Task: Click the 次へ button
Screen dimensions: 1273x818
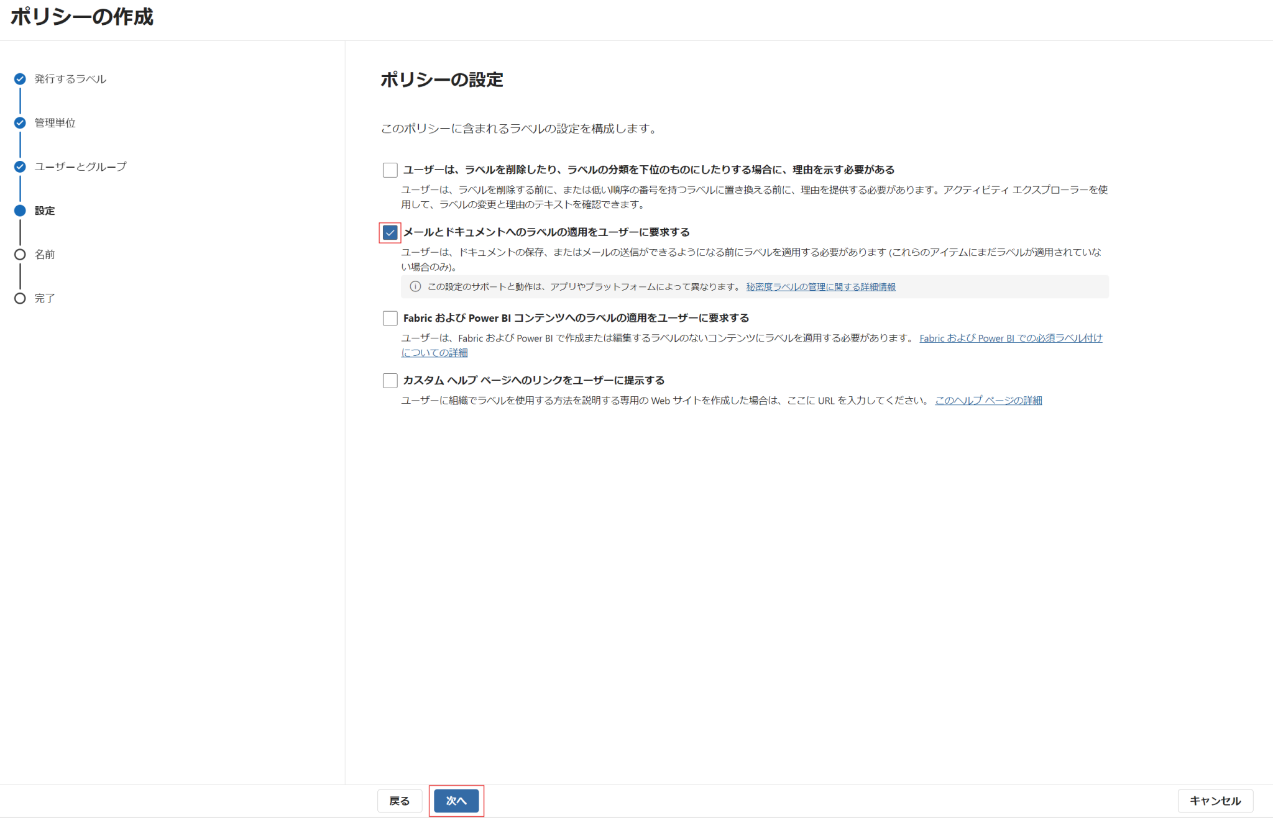Action: point(456,801)
